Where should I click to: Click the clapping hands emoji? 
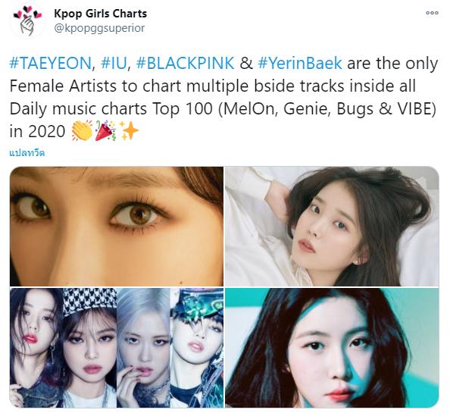tap(82, 130)
